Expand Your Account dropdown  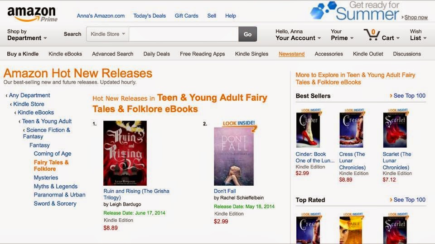(298, 38)
